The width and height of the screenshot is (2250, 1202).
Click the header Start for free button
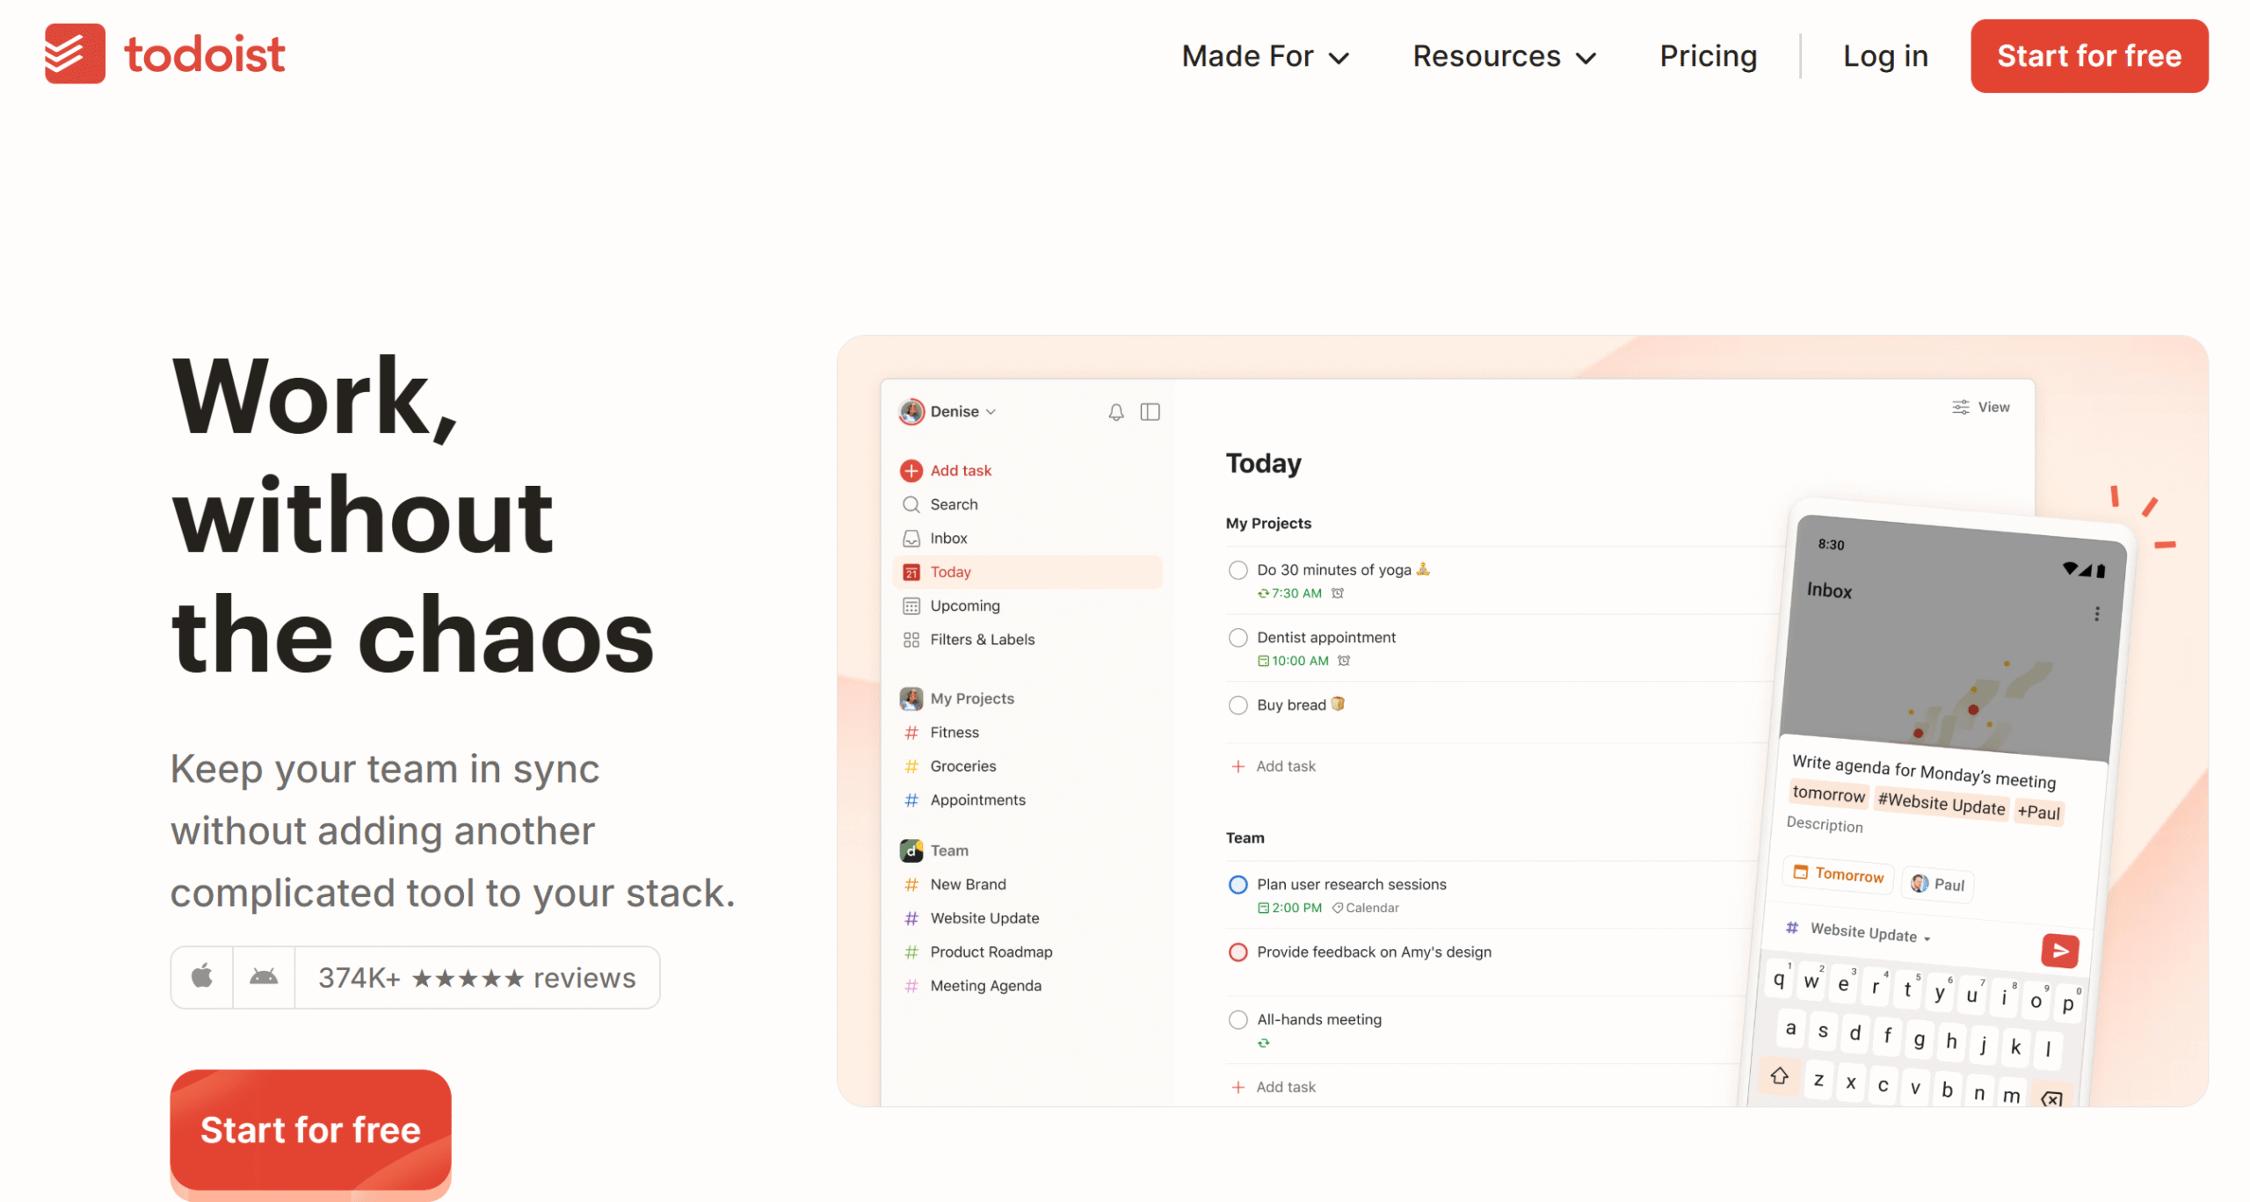[x=2088, y=56]
